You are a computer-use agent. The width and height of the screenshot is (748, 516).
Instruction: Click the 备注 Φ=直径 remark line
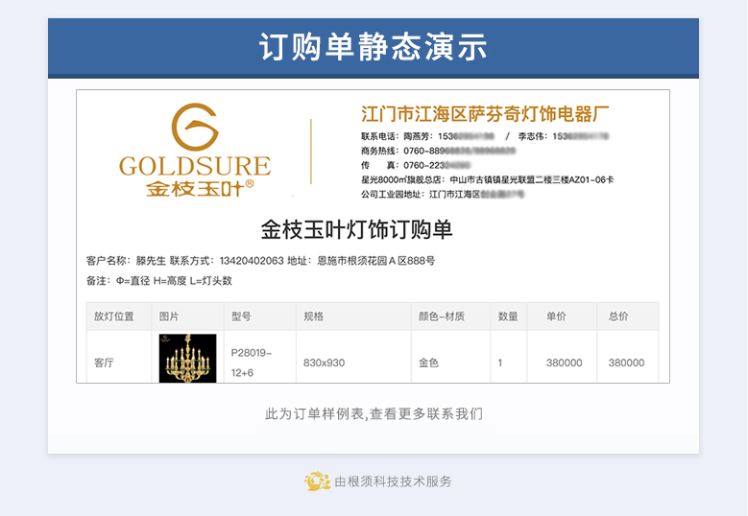158,281
